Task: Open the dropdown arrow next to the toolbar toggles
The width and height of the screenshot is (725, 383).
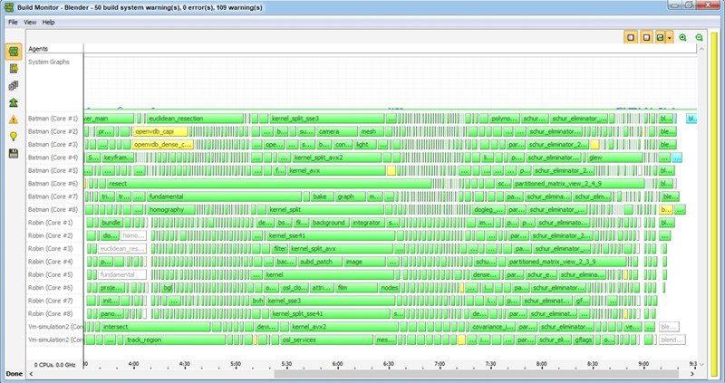Action: pos(669,37)
